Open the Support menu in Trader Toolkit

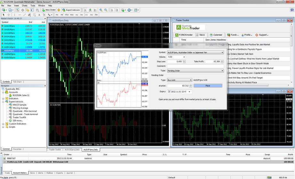click(x=262, y=35)
